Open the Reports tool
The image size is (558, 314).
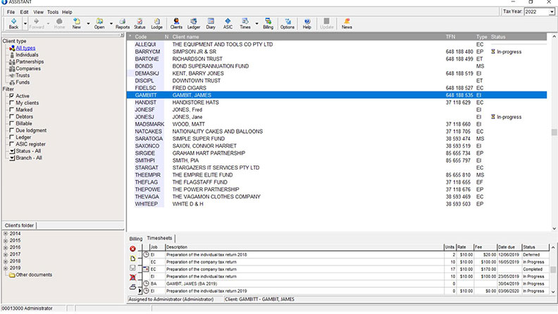point(123,23)
